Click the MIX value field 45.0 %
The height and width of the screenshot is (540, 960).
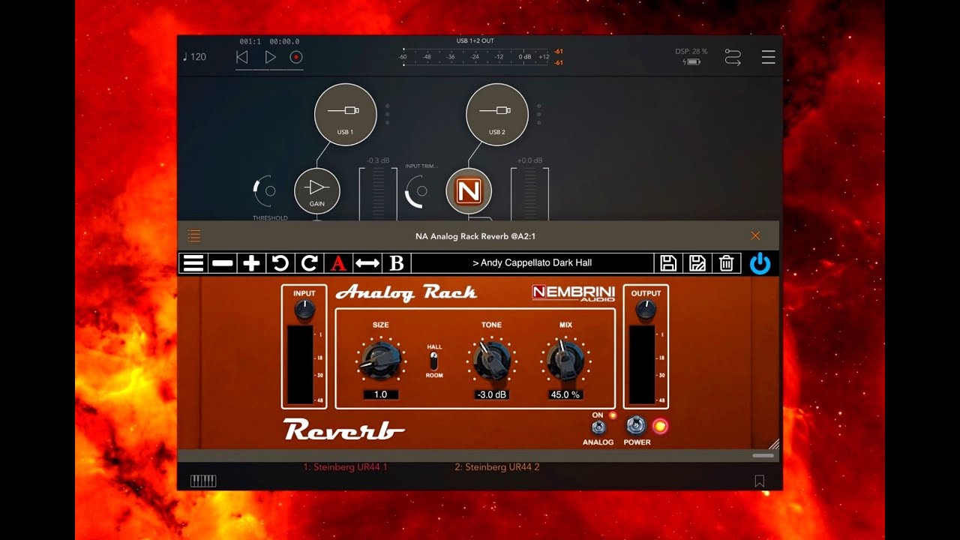[x=565, y=394]
